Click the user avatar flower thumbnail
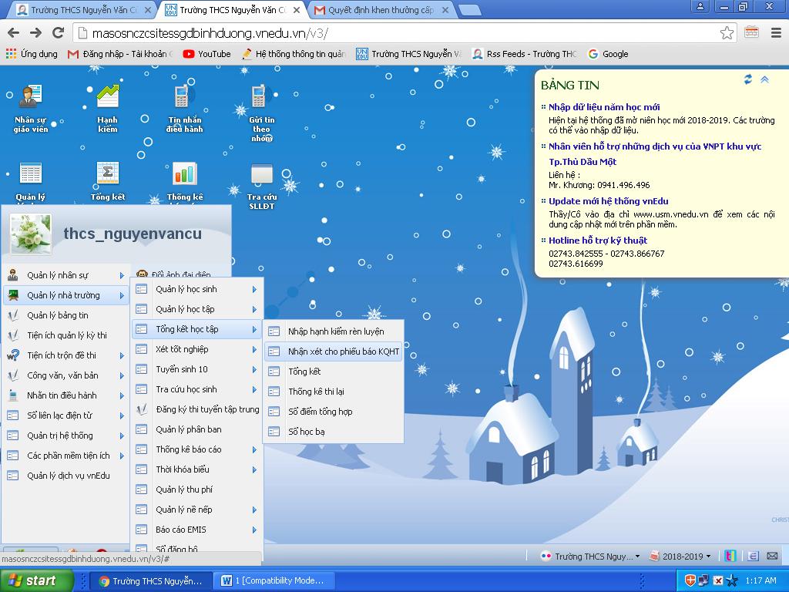 point(30,234)
